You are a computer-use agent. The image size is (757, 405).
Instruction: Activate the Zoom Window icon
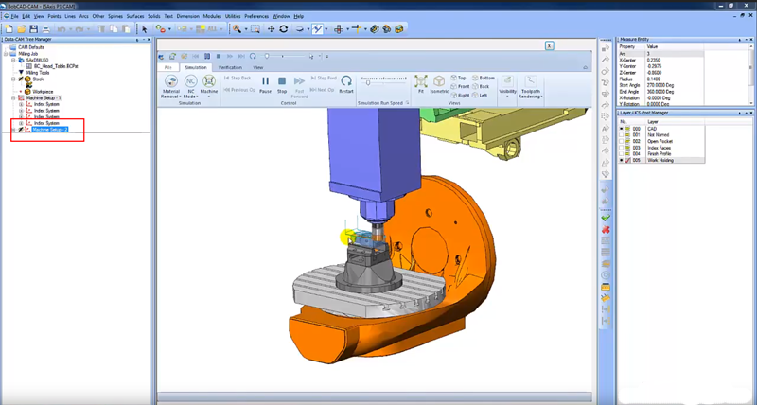[x=255, y=29]
